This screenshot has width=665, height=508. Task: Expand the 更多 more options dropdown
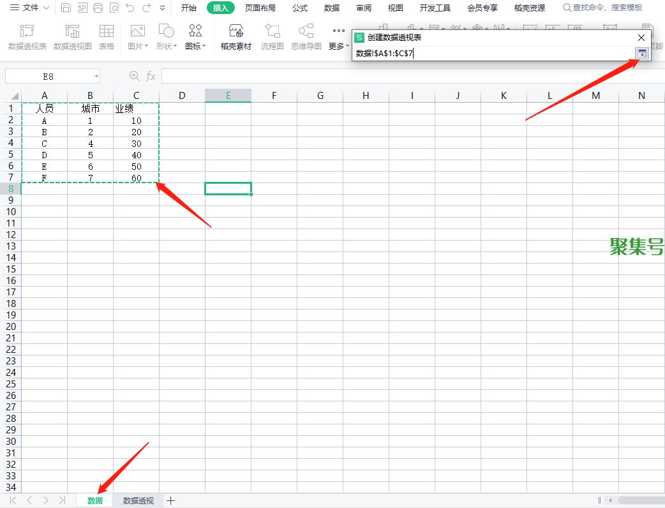click(339, 46)
